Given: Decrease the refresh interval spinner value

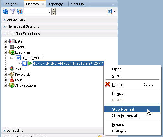Looking at the screenshot, I should [x=53, y=13].
